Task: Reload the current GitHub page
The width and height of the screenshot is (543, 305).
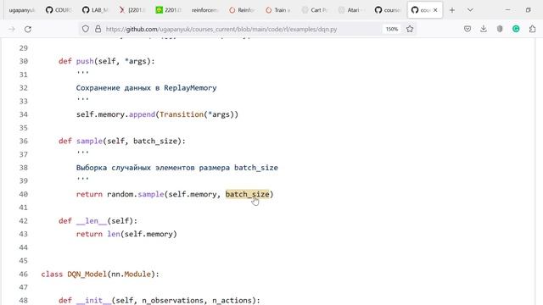Action: tap(28, 29)
